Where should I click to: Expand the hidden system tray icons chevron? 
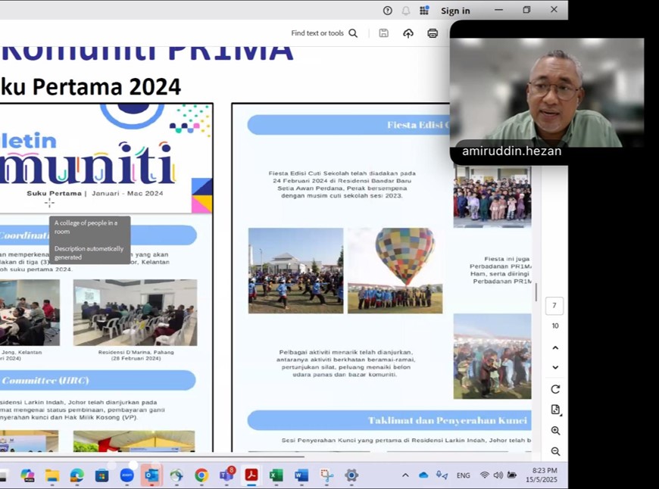(405, 475)
